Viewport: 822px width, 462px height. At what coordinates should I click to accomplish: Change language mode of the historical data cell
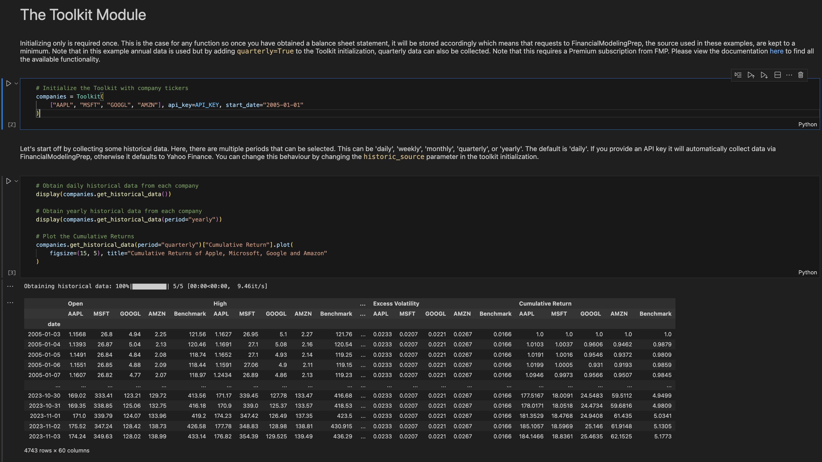[807, 272]
